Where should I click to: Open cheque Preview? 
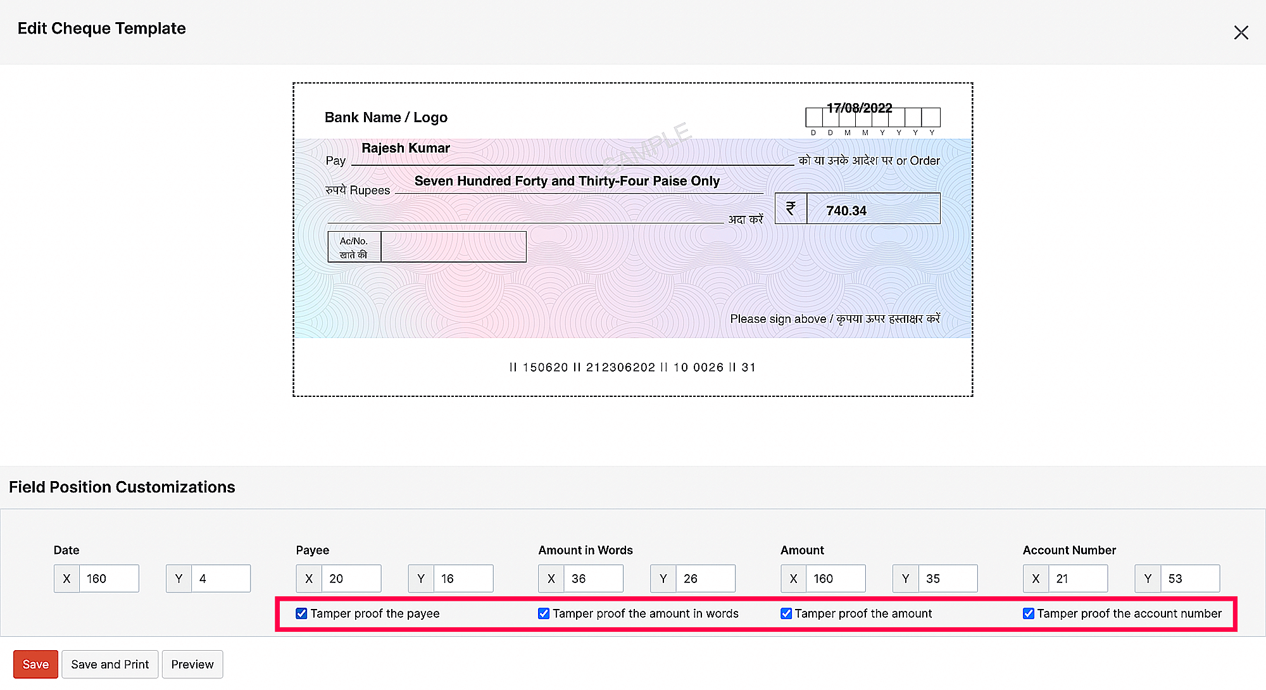(192, 664)
